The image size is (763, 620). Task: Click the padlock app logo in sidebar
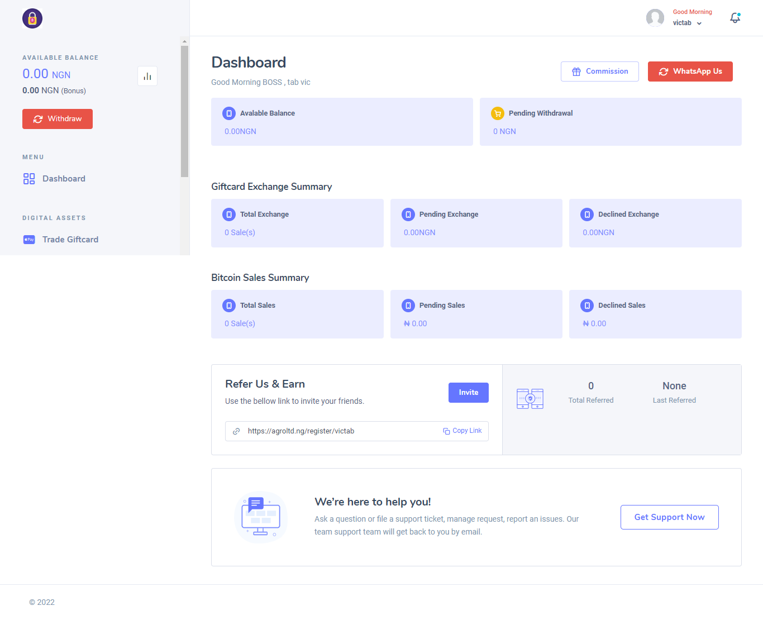pos(32,18)
